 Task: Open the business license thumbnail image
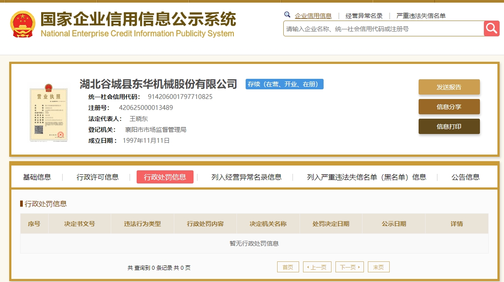coord(49,113)
